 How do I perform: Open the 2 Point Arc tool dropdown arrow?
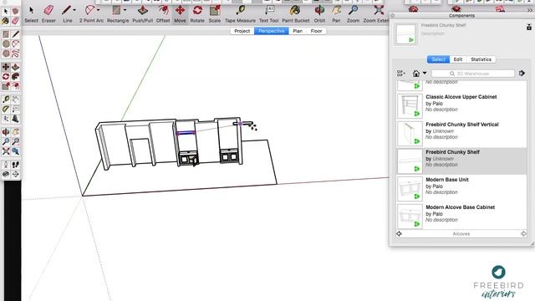click(x=99, y=10)
